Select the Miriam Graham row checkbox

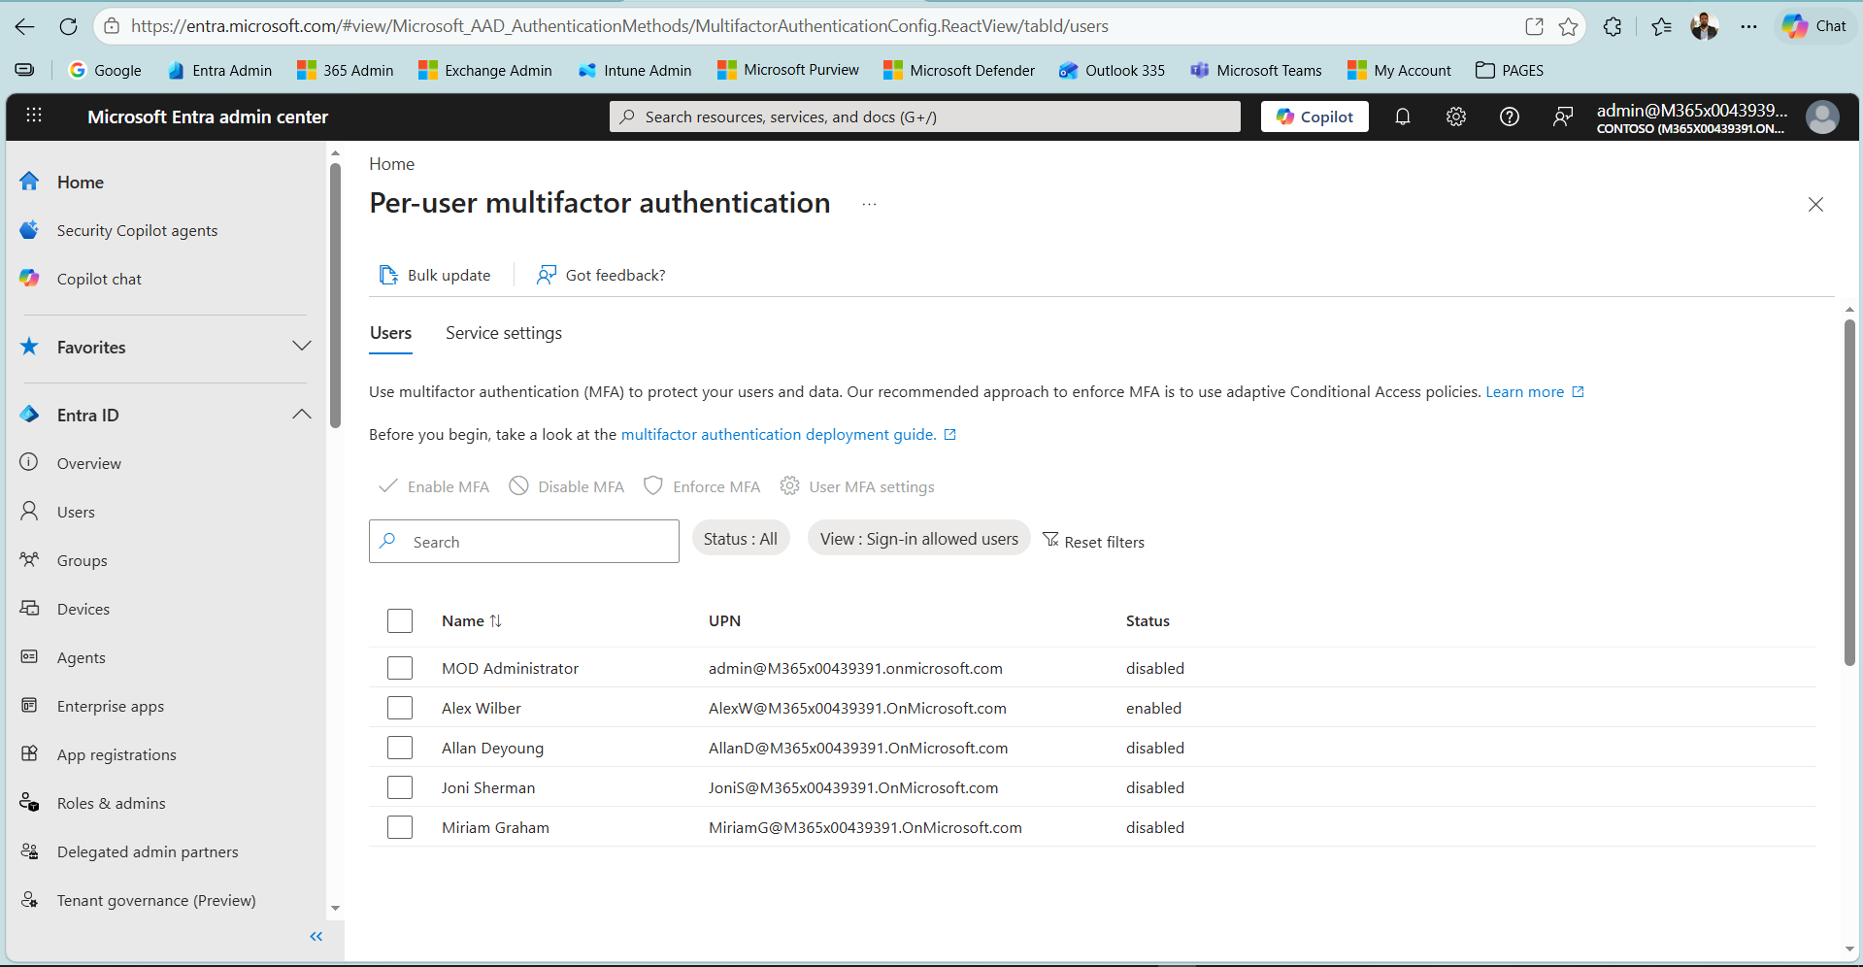point(400,827)
